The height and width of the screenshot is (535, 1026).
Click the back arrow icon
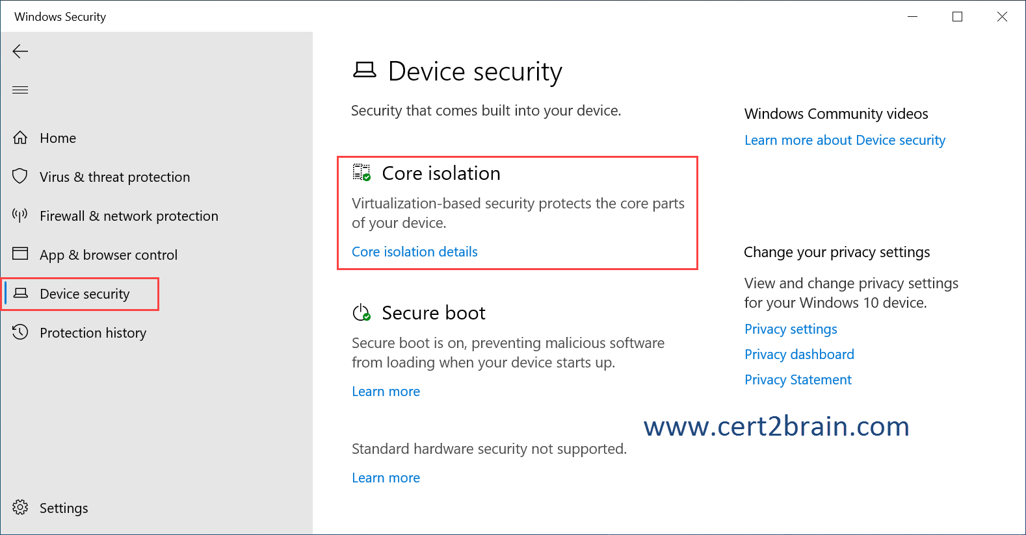[x=20, y=51]
